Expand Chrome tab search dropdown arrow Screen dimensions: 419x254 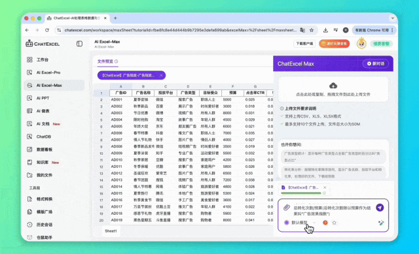(393, 18)
